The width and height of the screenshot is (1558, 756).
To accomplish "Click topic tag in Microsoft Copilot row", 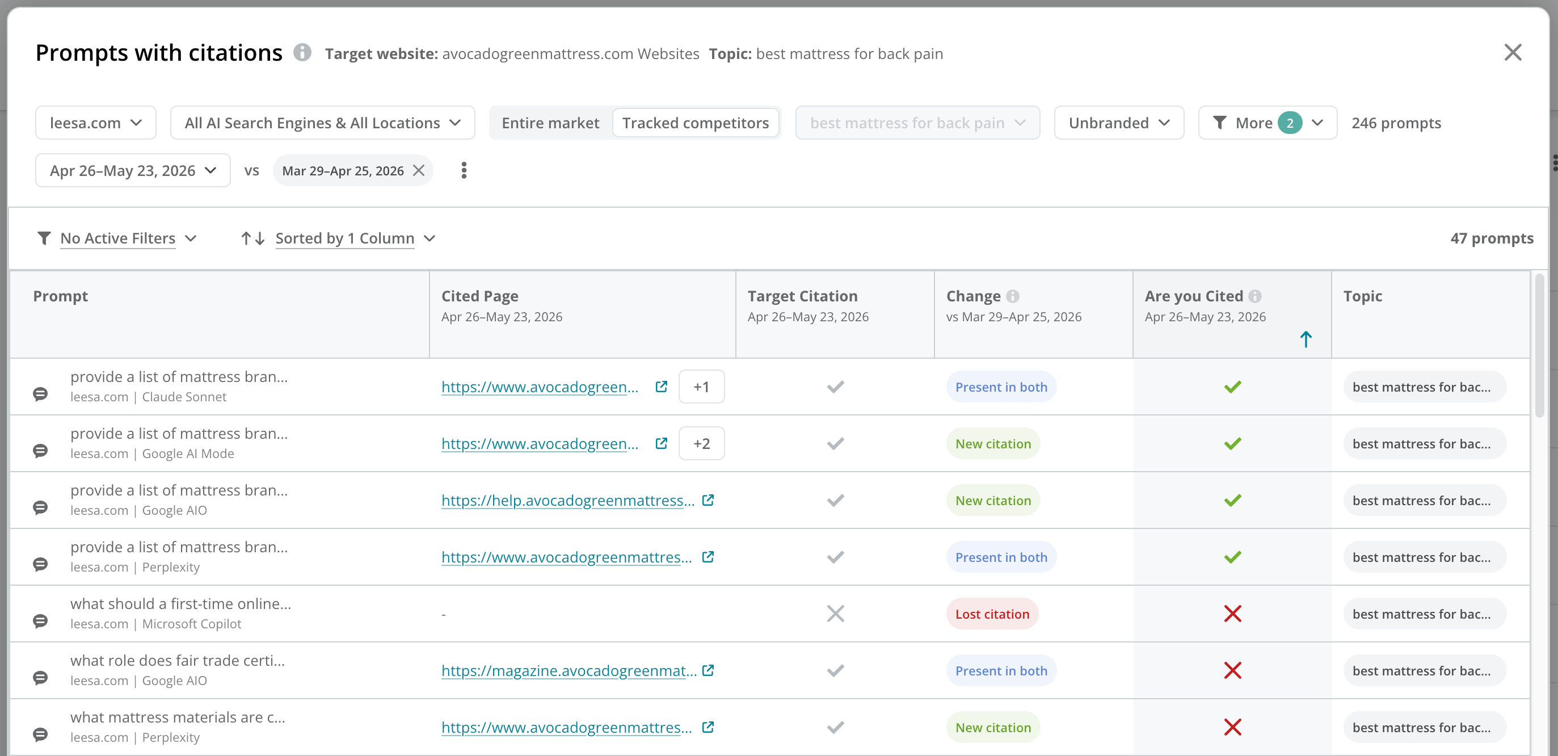I will point(1424,614).
